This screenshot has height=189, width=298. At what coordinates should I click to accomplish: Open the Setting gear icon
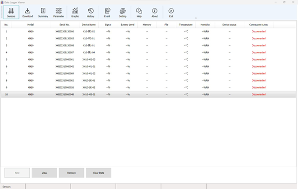pos(123,12)
